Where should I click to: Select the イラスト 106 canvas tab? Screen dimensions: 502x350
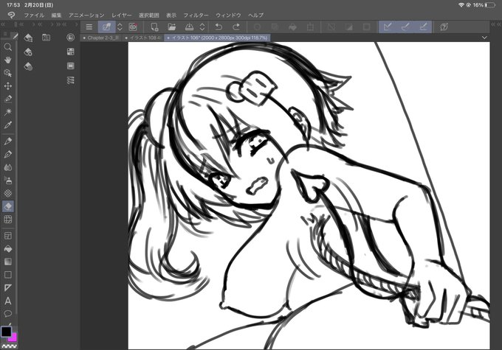tap(217, 38)
